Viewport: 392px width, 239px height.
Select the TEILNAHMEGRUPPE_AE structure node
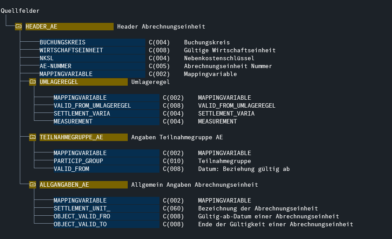84,137
